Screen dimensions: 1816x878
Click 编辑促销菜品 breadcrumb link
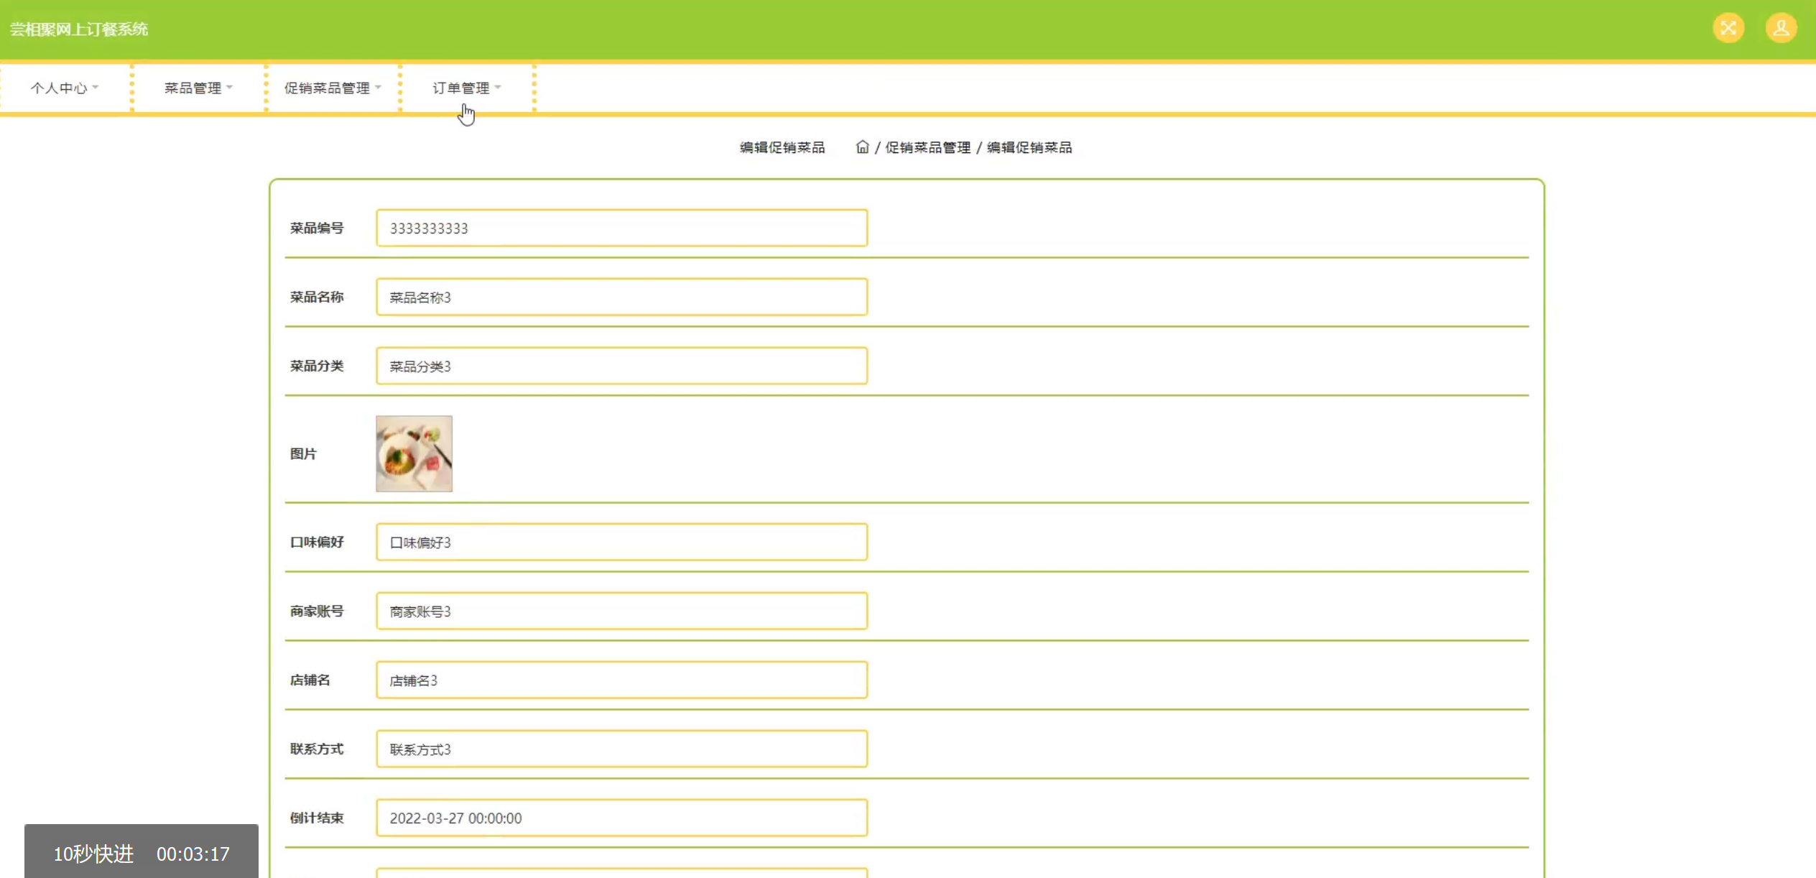pos(1029,147)
